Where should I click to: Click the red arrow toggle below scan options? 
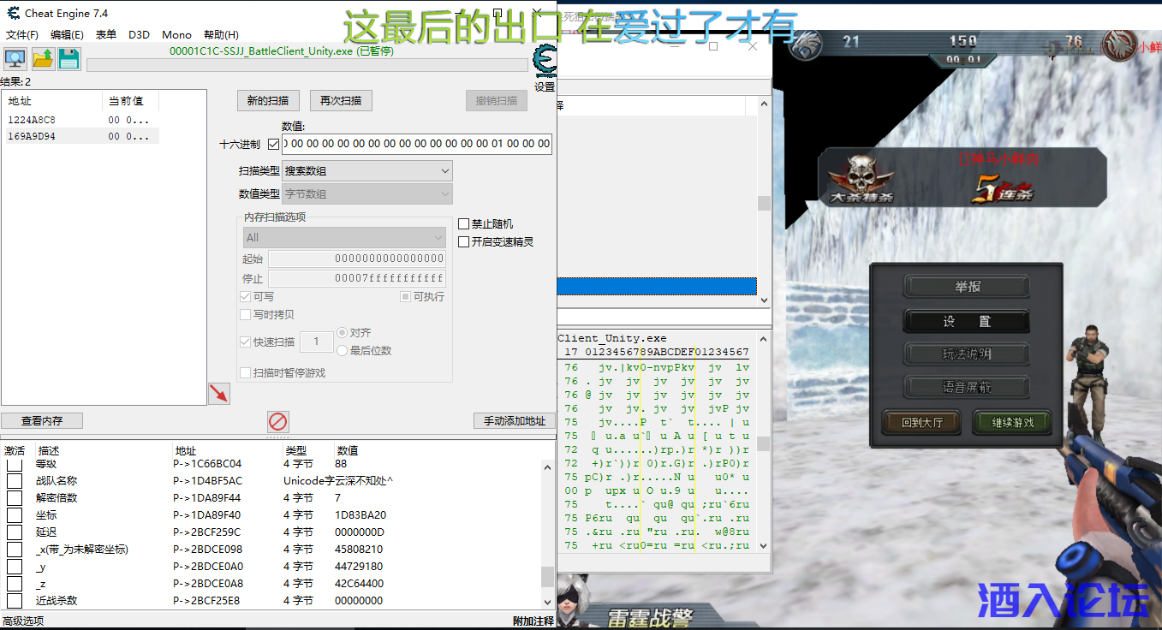(x=219, y=392)
